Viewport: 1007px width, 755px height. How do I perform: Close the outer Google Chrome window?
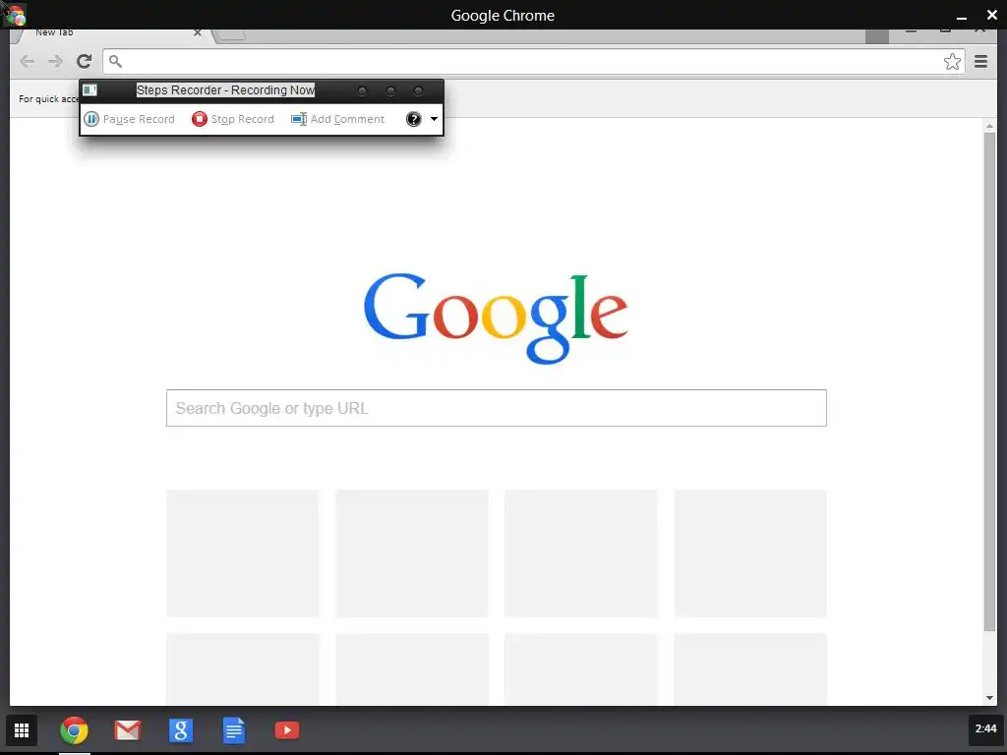[991, 15]
